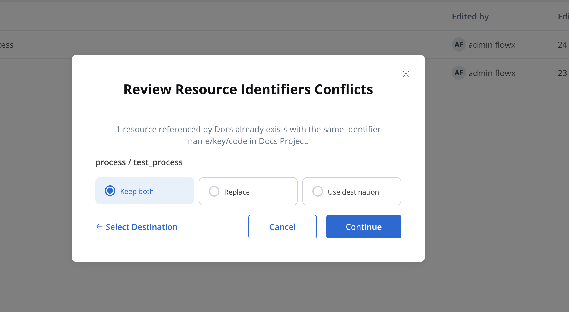Click the dialog title Review Resource Identifiers Conflicts
This screenshot has width=569, height=312.
(x=248, y=89)
